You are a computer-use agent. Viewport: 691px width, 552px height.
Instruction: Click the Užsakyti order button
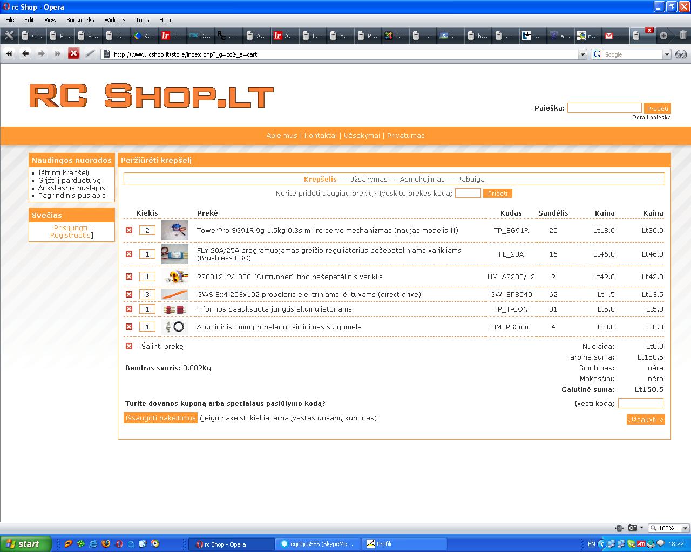coord(646,419)
